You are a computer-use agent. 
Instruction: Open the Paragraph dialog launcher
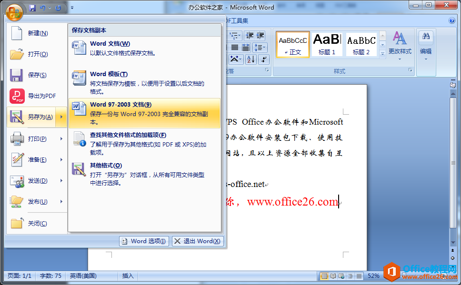(267, 70)
